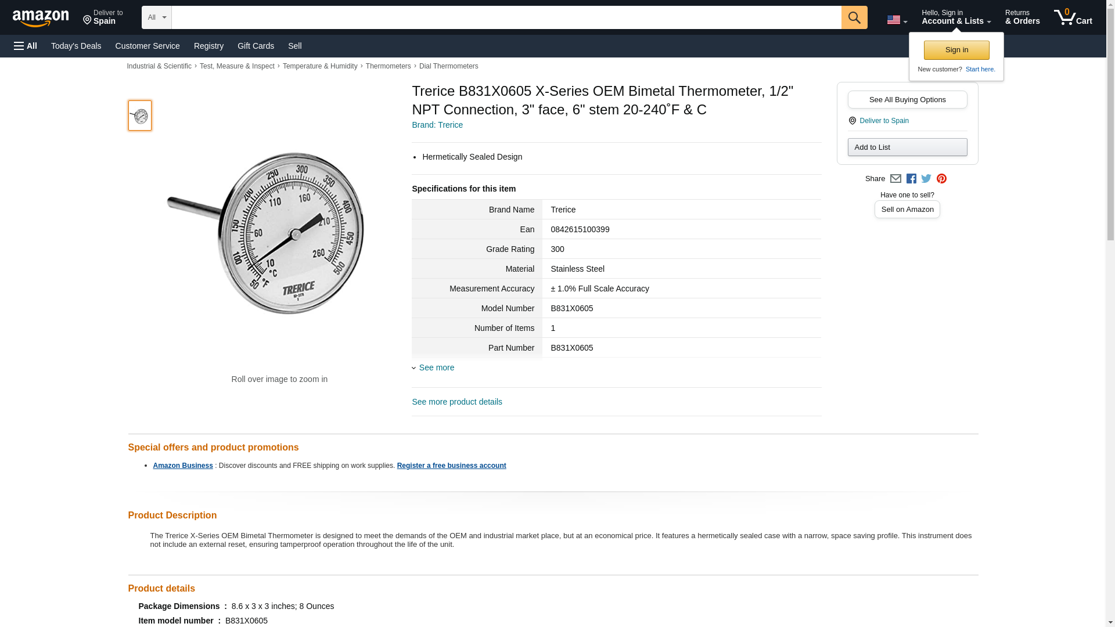The image size is (1115, 627).
Task: Open the All hamburger menu
Action: (x=26, y=46)
